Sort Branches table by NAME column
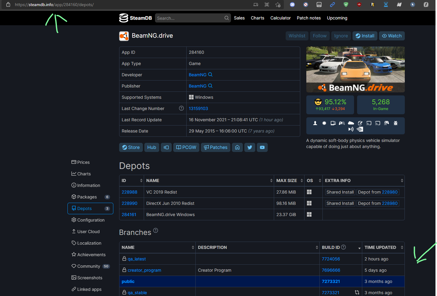The width and height of the screenshot is (437, 296). point(157,247)
